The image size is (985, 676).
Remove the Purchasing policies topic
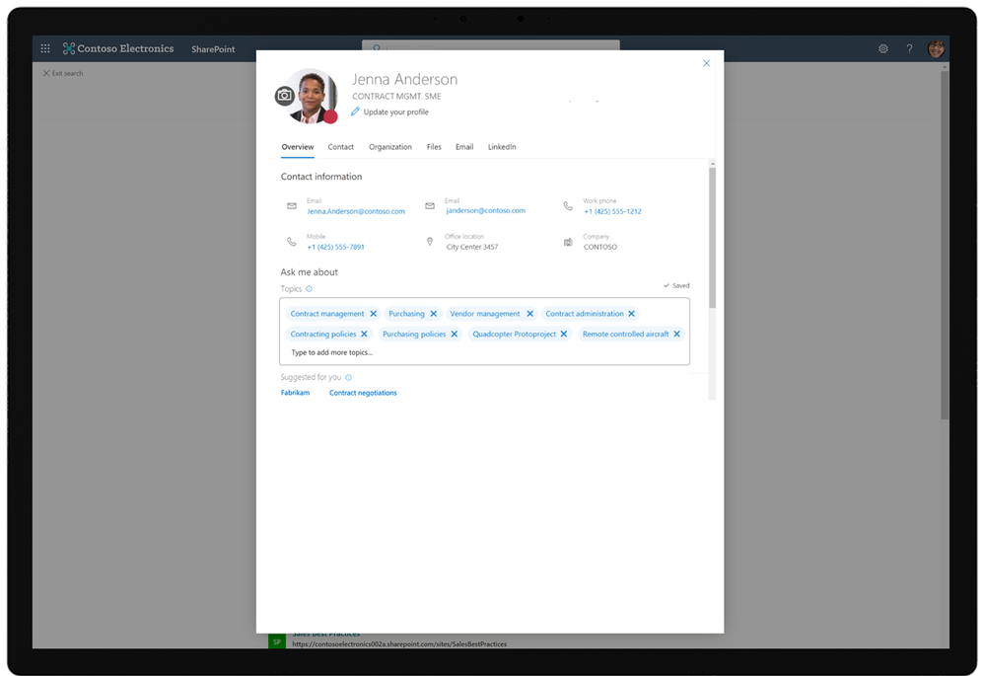tap(455, 334)
